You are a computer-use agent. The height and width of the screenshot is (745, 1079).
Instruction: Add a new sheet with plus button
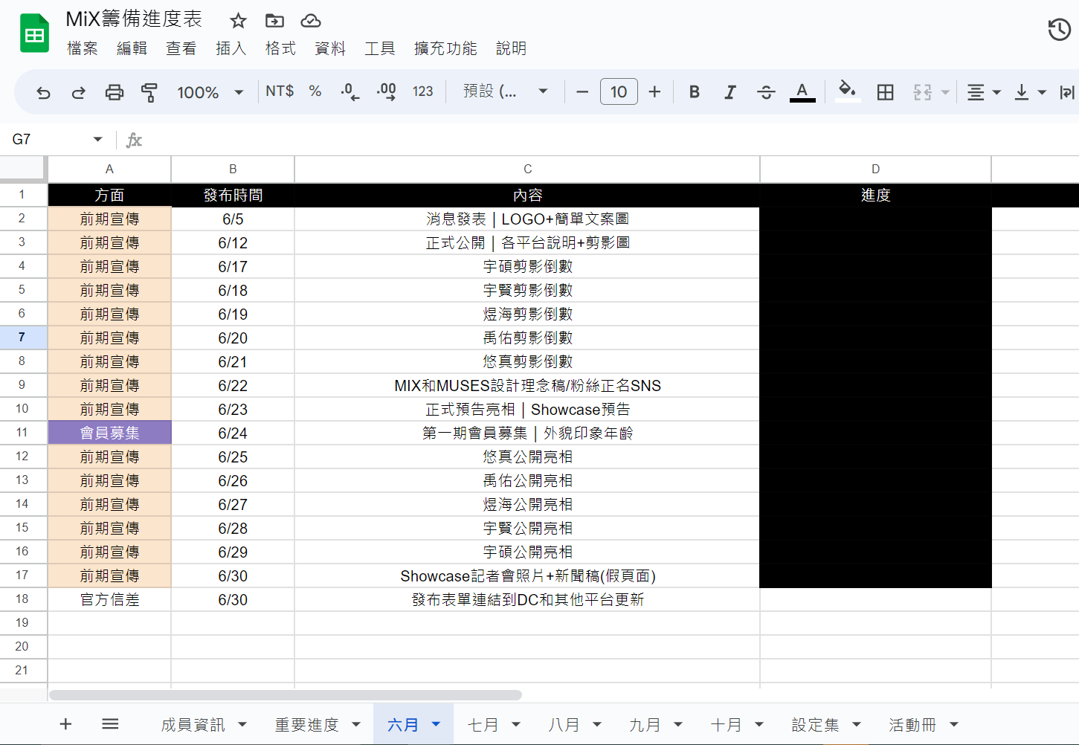(x=65, y=724)
